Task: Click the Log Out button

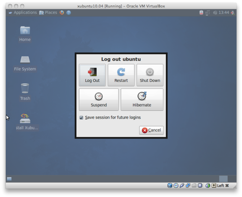Action: (92, 75)
